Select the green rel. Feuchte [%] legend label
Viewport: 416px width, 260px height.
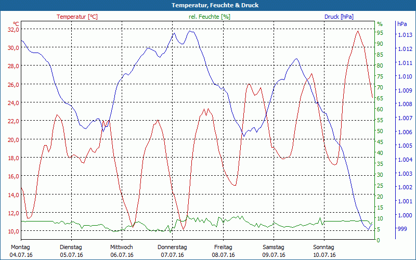click(210, 17)
